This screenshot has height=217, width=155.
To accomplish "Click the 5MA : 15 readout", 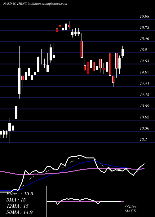I will coord(16,200).
